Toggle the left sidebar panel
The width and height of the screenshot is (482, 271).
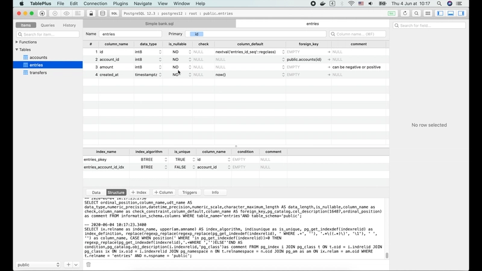click(440, 13)
